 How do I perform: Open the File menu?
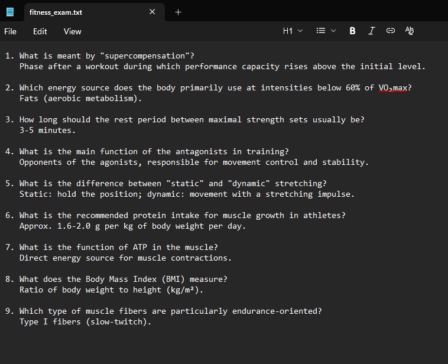click(x=11, y=31)
